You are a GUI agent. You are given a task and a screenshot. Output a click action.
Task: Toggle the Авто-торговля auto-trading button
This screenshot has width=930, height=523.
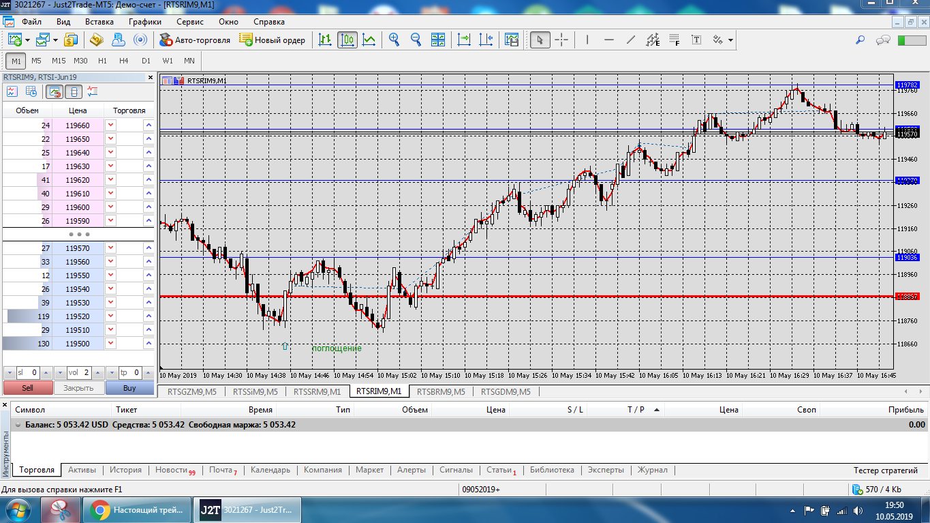pos(195,40)
